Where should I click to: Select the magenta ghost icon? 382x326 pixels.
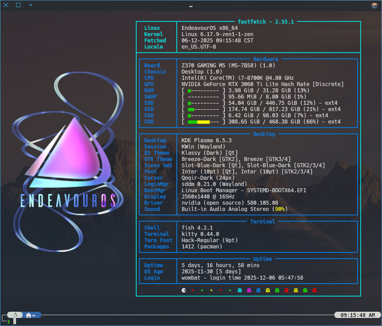249,290
